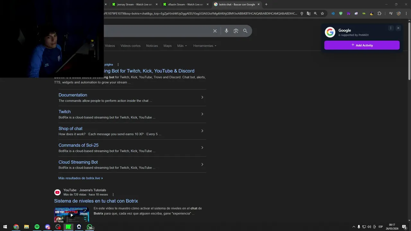
Task: Open the Kick app from the taskbar
Action: point(68,227)
